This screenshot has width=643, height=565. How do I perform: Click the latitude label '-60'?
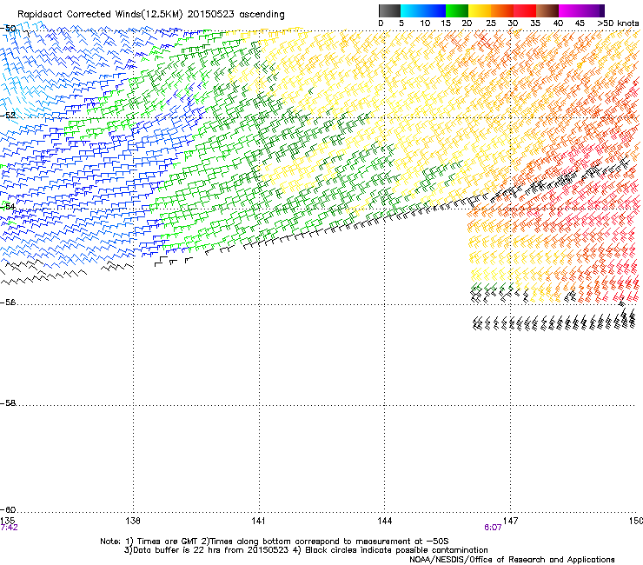click(8, 510)
